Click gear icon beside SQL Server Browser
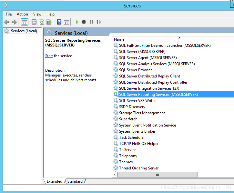Image resolution: width=234 pixels, height=193 pixels. coord(116,70)
